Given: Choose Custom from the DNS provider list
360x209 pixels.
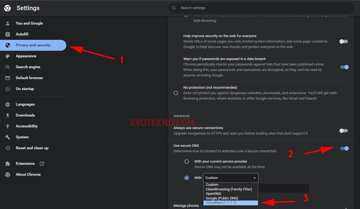Looking at the screenshot, I should [x=231, y=185].
